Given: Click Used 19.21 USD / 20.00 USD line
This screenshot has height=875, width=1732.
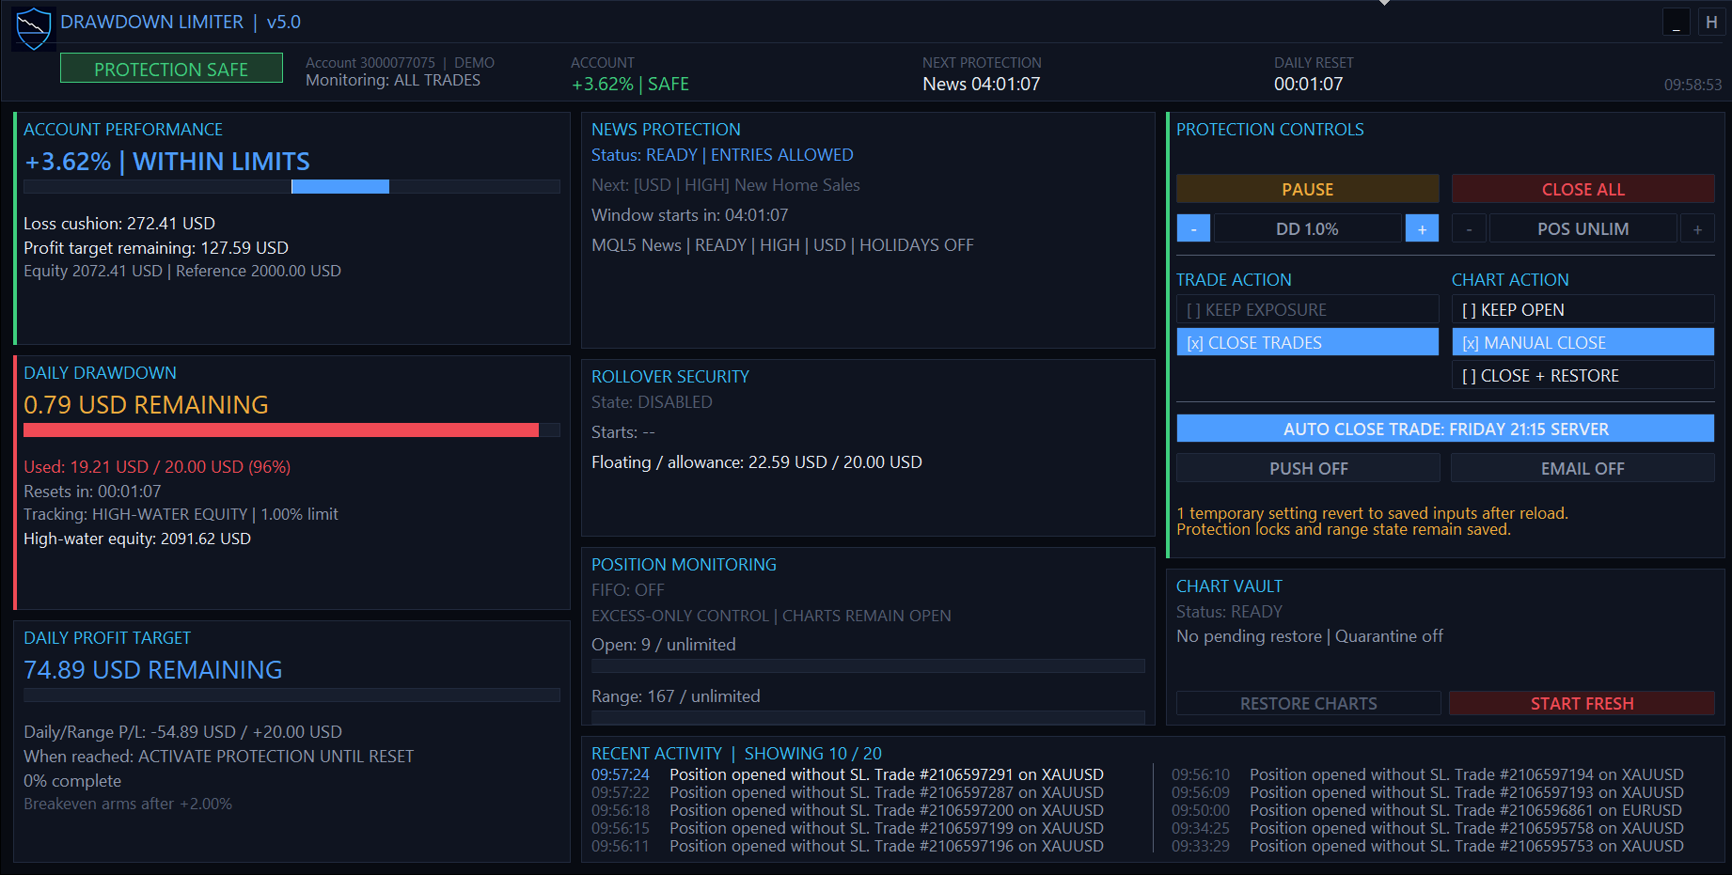Looking at the screenshot, I should (157, 467).
